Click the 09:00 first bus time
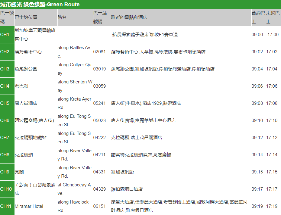The height and width of the screenshot is (215, 281). [257, 35]
